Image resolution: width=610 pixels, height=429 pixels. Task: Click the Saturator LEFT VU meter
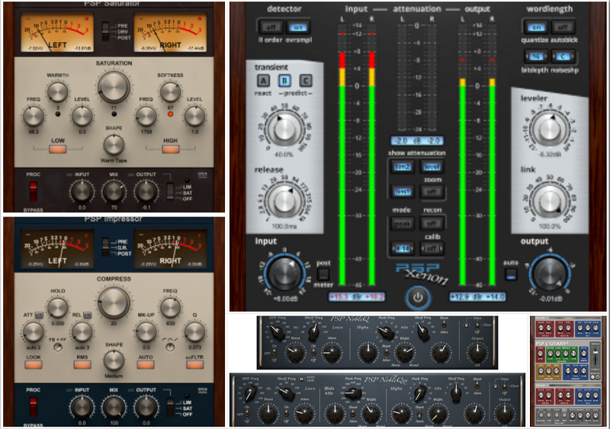pyautogui.click(x=57, y=33)
